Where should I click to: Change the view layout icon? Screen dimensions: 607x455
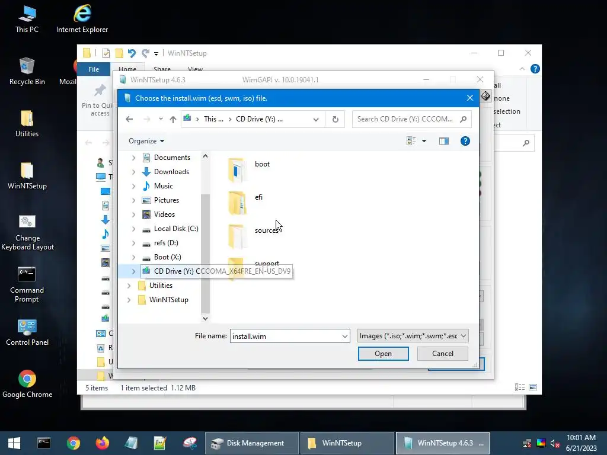coord(411,141)
